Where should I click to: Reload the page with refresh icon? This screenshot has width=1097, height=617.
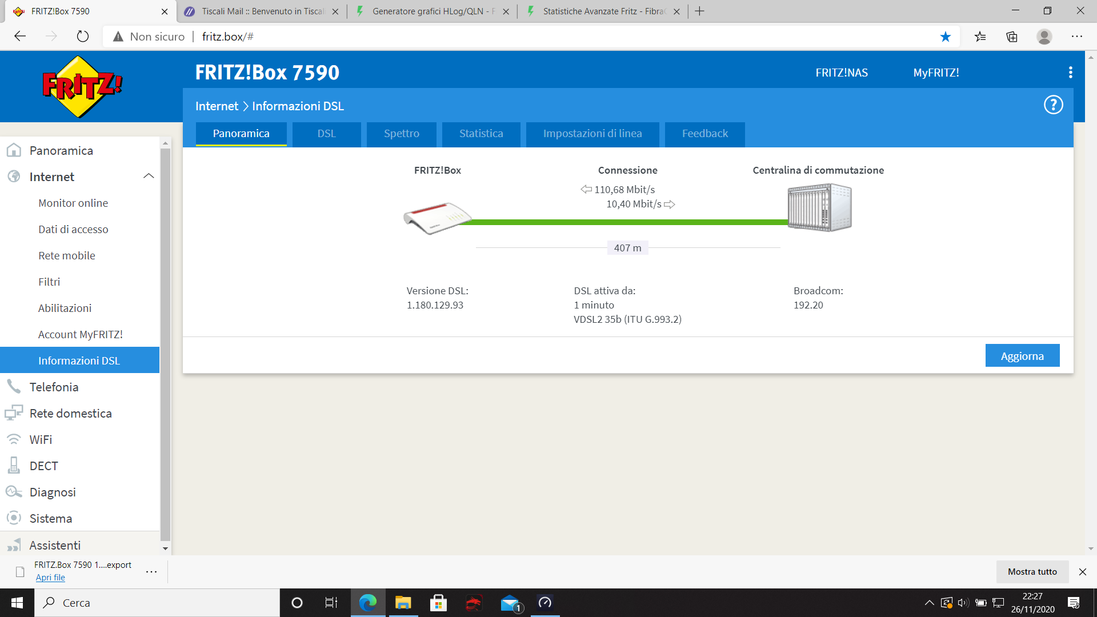click(x=83, y=37)
